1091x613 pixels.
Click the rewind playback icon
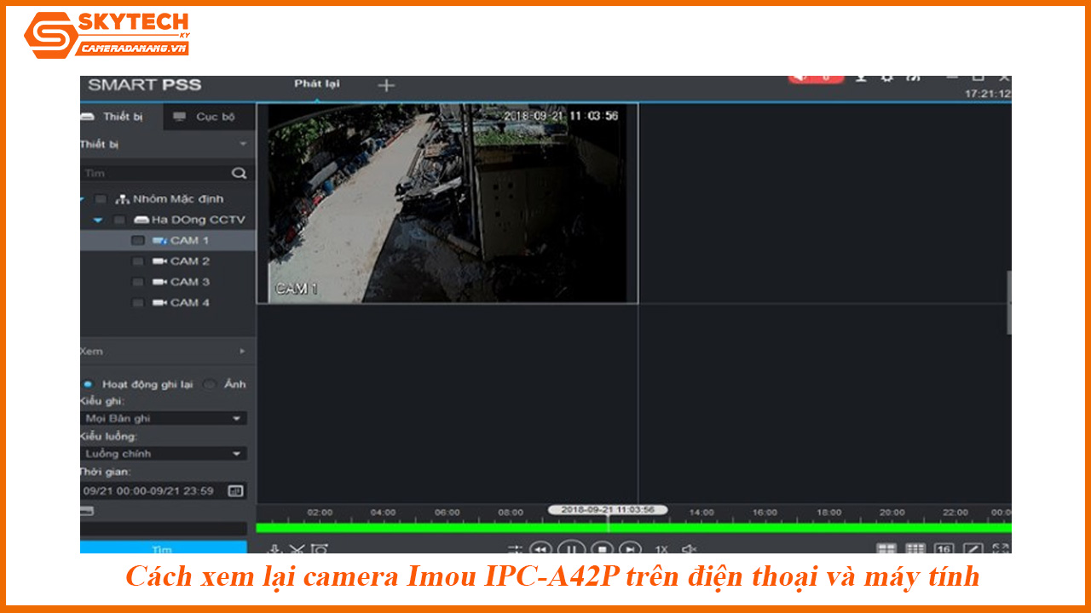click(x=541, y=548)
